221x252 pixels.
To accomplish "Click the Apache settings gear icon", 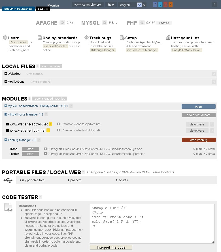I will 62,23.
